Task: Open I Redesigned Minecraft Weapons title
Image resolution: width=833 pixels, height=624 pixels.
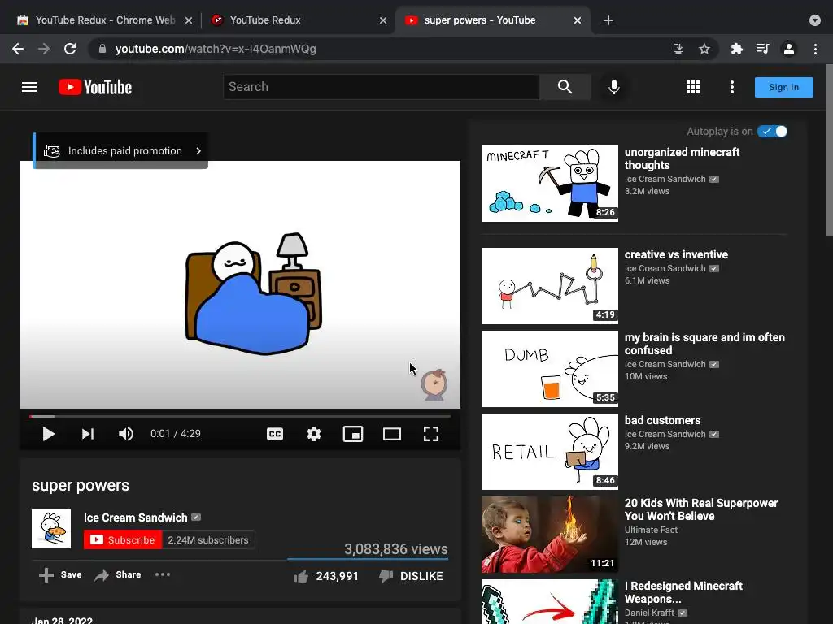Action: pos(683,592)
